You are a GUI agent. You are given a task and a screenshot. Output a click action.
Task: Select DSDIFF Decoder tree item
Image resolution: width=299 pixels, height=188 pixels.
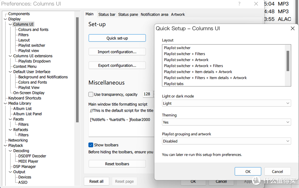[32, 156]
